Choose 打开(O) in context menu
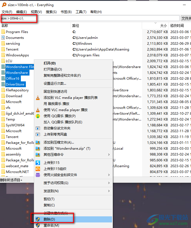 [x=73, y=63]
